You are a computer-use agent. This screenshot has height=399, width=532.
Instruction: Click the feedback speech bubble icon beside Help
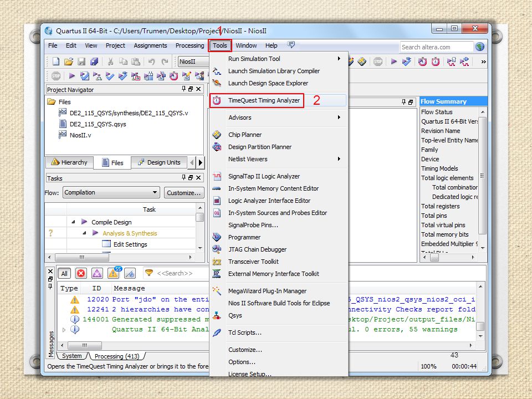(291, 45)
